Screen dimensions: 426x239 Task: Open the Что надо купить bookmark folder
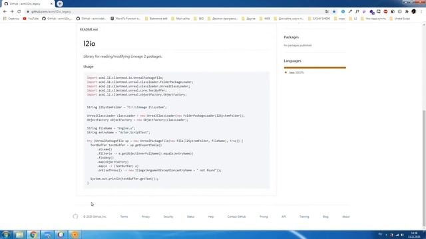(373, 19)
